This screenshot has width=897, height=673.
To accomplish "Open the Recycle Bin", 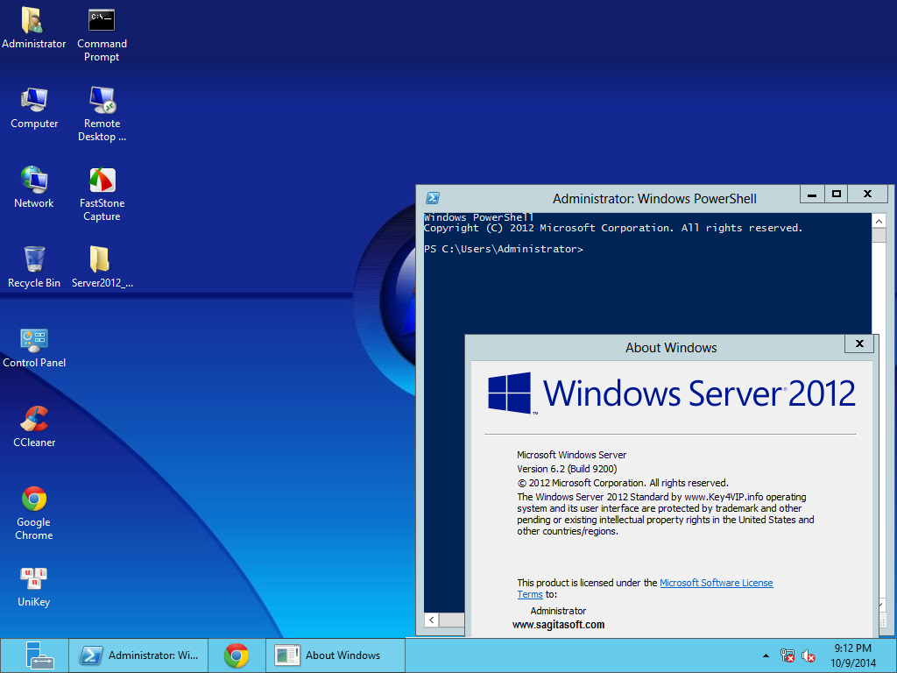I will click(x=34, y=266).
